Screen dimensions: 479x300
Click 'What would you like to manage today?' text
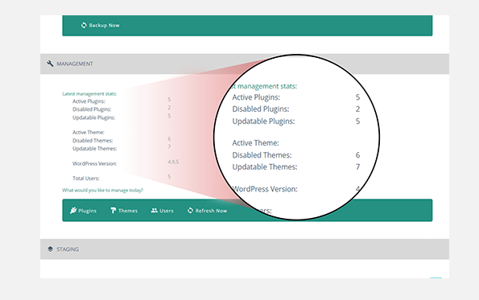(103, 190)
